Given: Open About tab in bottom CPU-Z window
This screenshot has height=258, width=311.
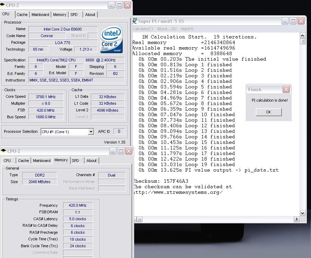Looking at the screenshot, I should (92, 161).
